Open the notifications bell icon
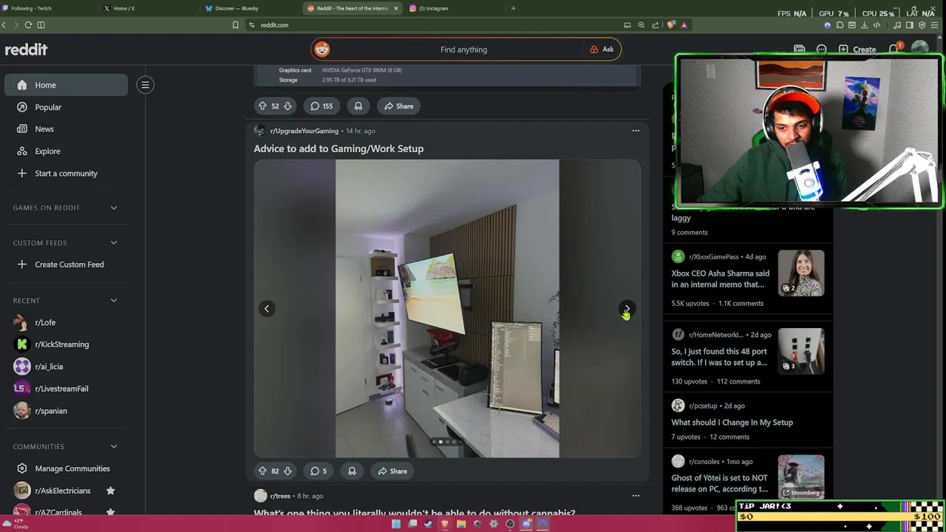 (893, 50)
